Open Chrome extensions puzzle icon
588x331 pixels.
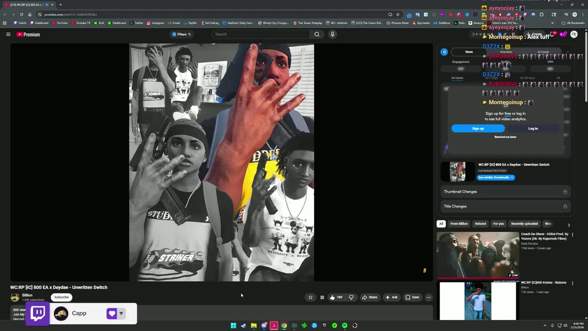pos(542,14)
